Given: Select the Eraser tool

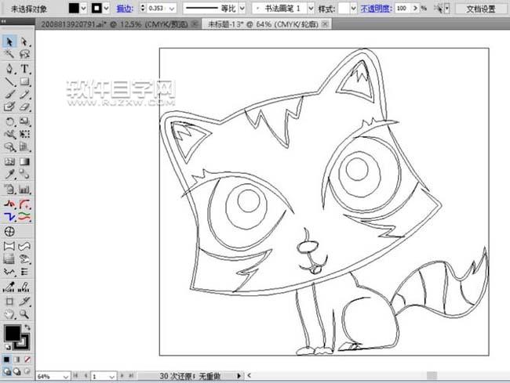Looking at the screenshot, I should (24, 107).
